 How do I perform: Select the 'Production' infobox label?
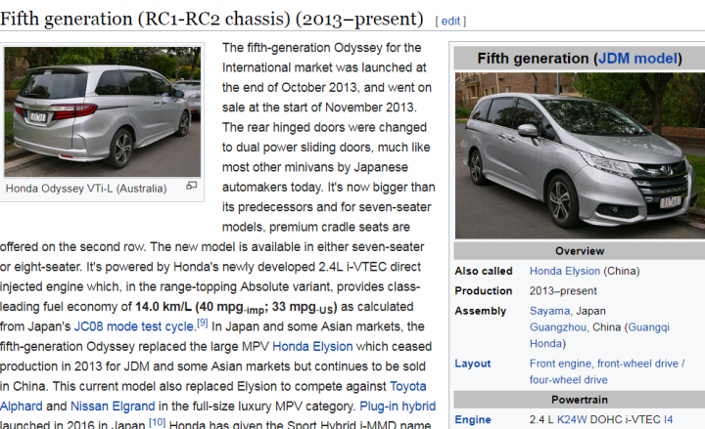click(484, 291)
